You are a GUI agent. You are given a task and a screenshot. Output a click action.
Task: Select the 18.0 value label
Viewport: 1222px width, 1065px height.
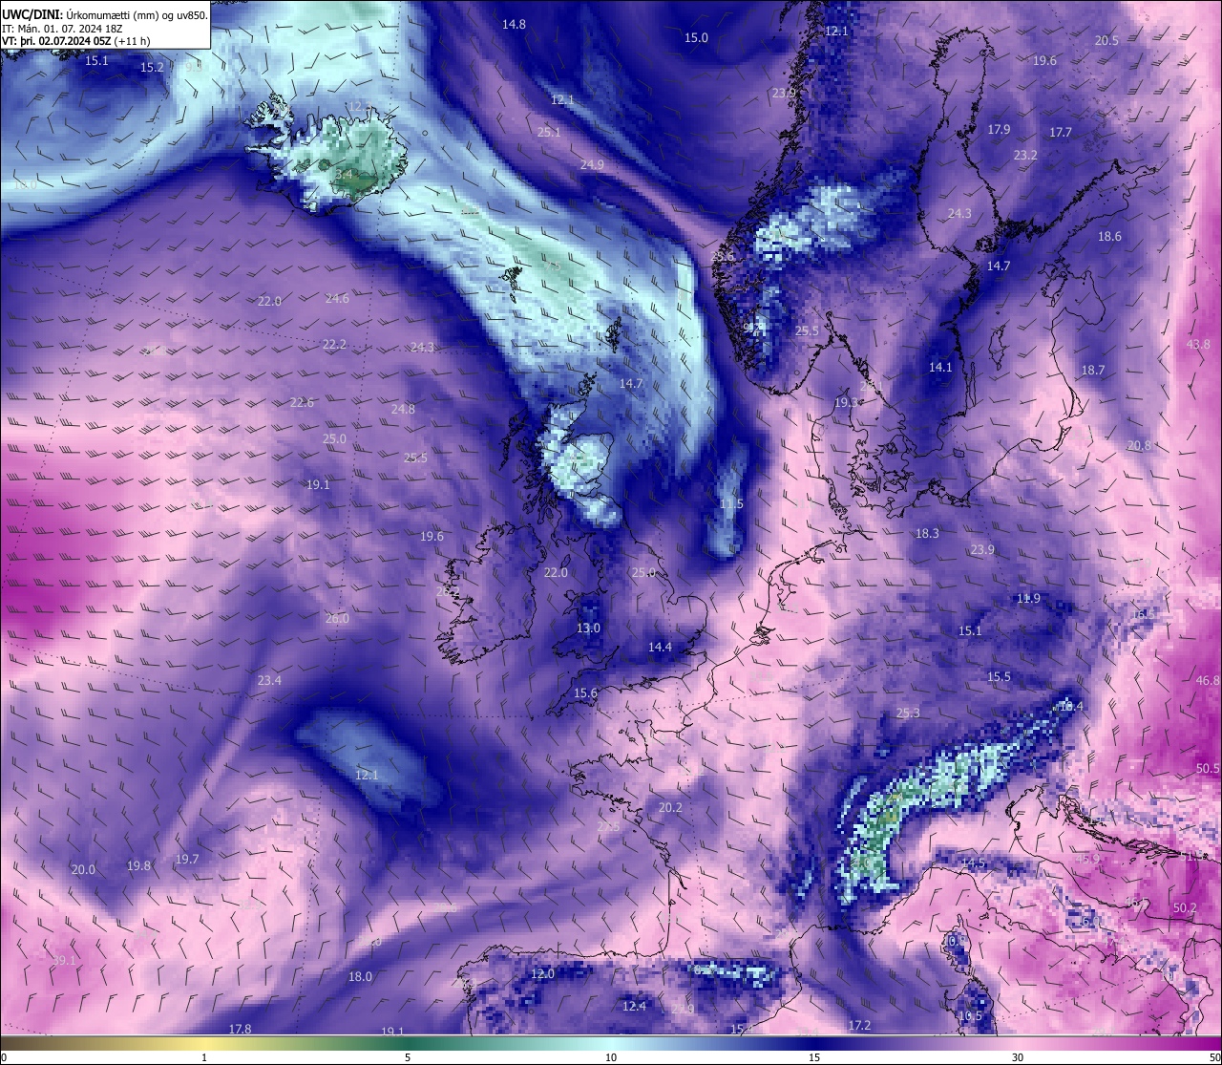tap(360, 976)
